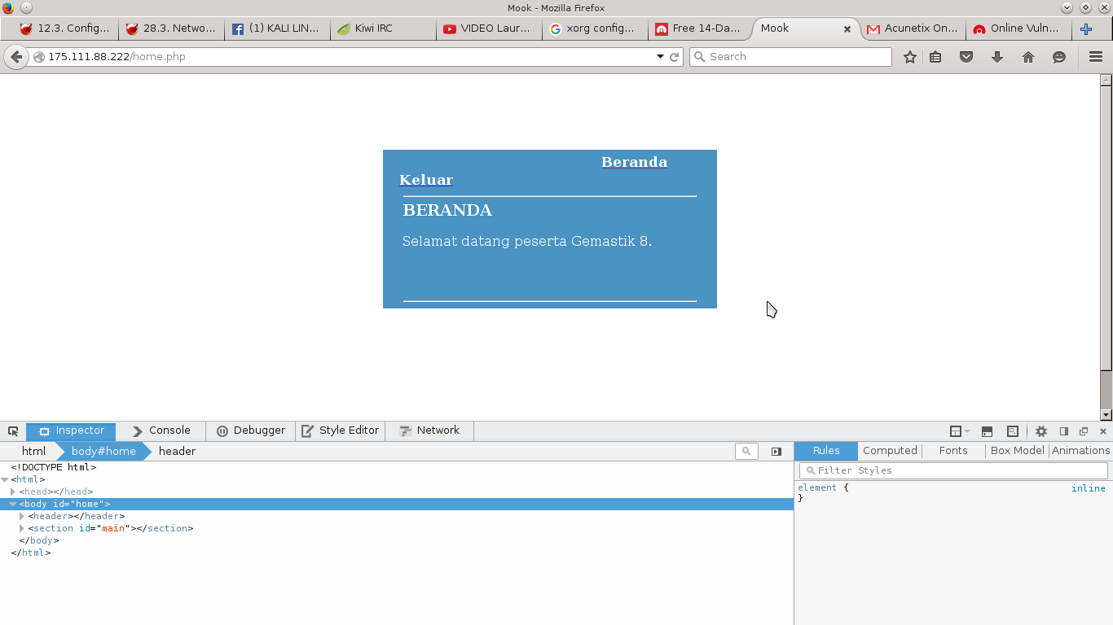Follow the Beranda link on page
This screenshot has width=1113, height=625.
[634, 162]
